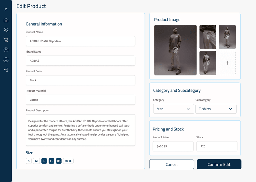Open the Home icon in sidebar
This screenshot has height=182, width=256.
click(6, 20)
